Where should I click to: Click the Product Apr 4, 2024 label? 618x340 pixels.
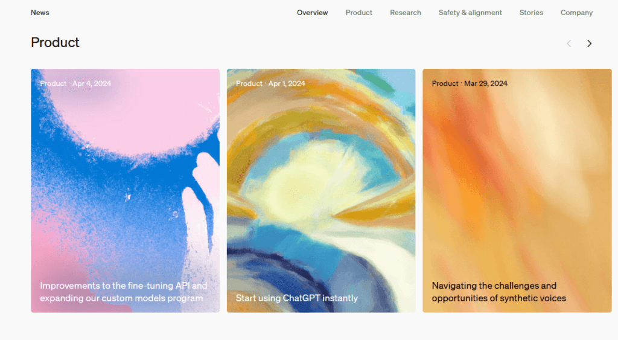point(75,83)
